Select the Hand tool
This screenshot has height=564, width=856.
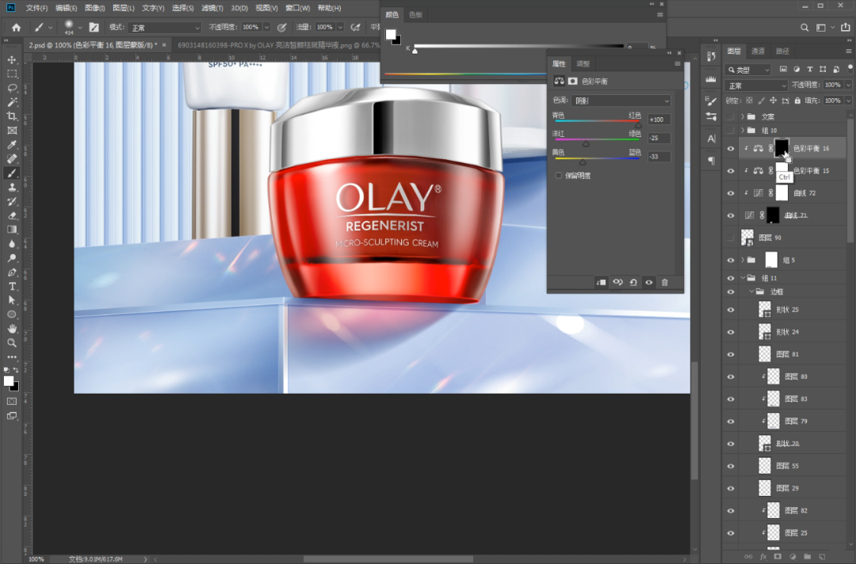tap(11, 329)
